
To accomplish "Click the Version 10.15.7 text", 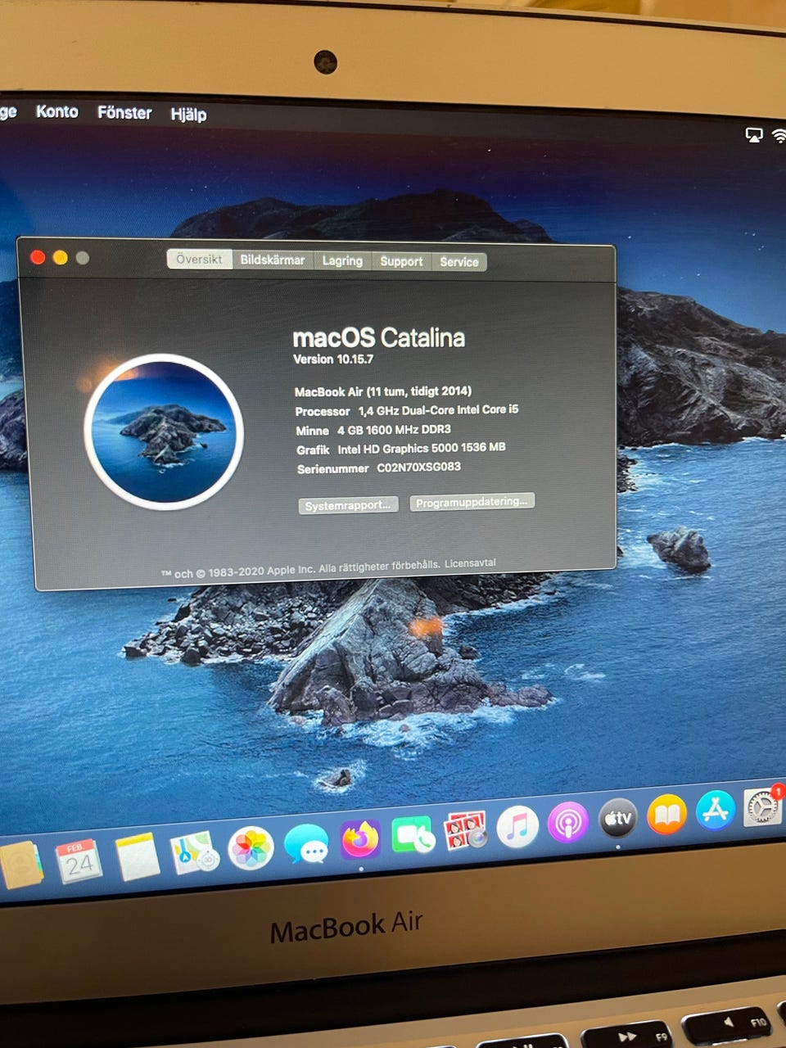I will pos(333,359).
